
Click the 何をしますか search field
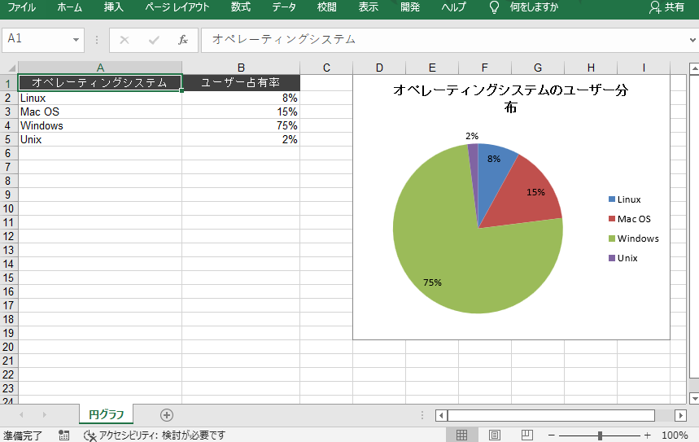click(534, 7)
